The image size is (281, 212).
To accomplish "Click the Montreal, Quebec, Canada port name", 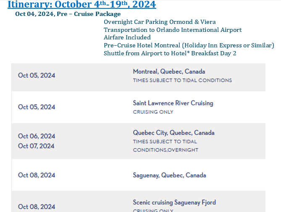I will pos(169,72).
